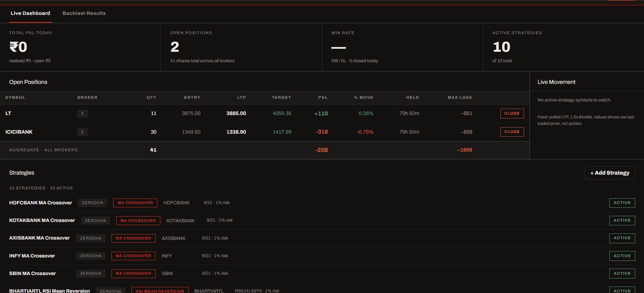Image resolution: width=644 pixels, height=293 pixels.
Task: Click LT target price 4050.35
Action: (x=282, y=113)
